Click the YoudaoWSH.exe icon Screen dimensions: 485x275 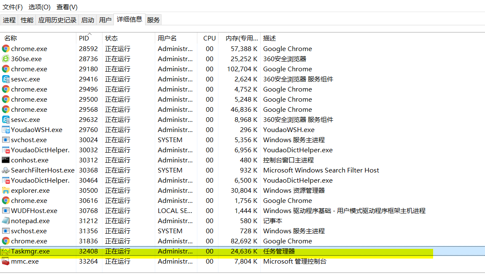tap(5, 129)
